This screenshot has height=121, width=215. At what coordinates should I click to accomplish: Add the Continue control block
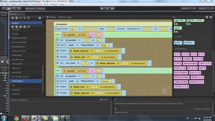(189, 43)
